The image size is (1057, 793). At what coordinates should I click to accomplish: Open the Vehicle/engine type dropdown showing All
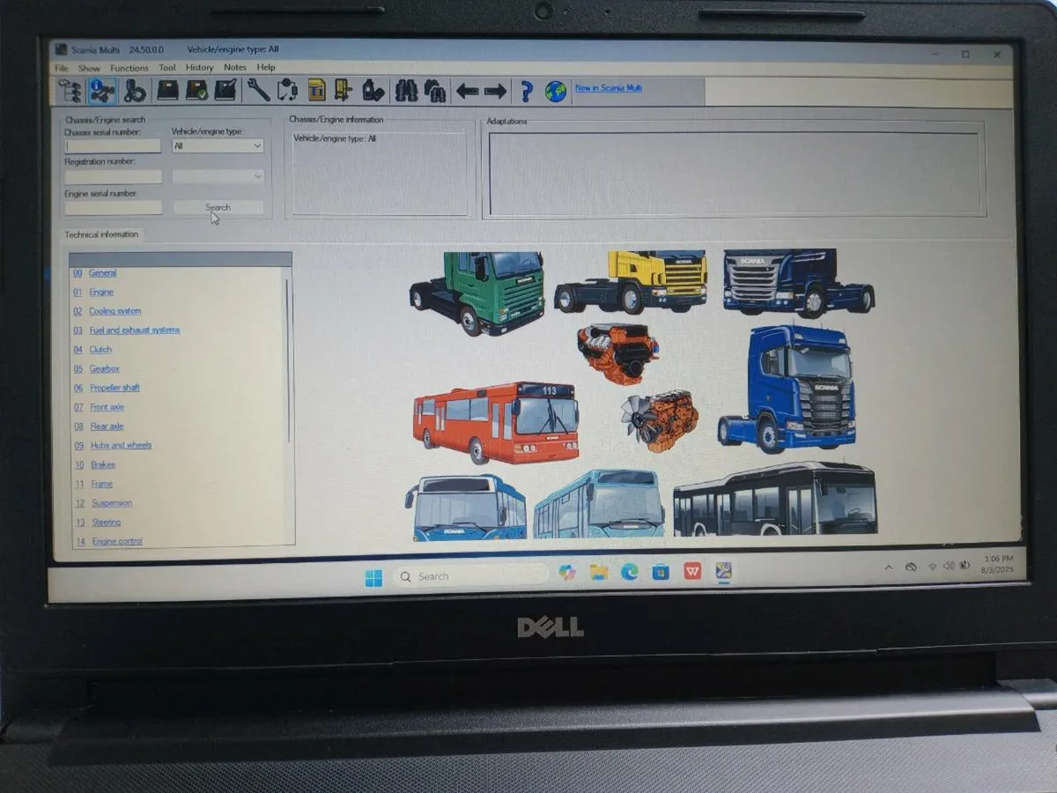tap(217, 145)
